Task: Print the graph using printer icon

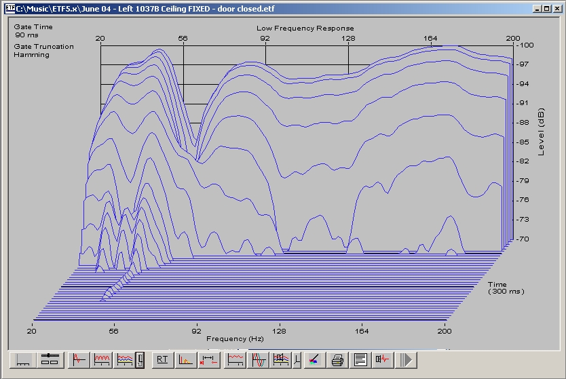Action: [x=337, y=359]
